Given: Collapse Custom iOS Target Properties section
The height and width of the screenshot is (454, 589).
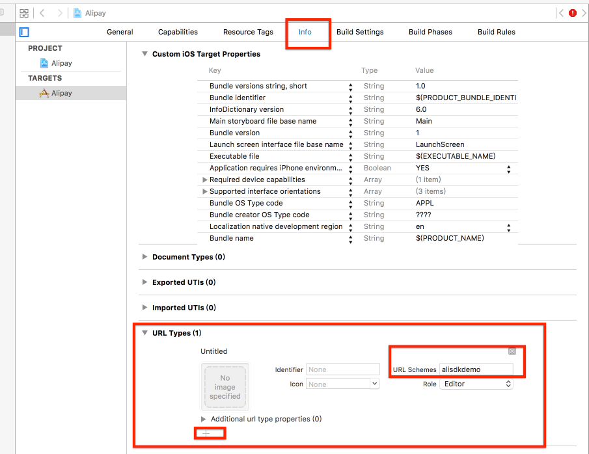Looking at the screenshot, I should tap(144, 54).
